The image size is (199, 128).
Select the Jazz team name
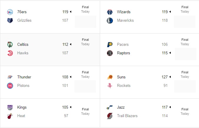point(121,107)
